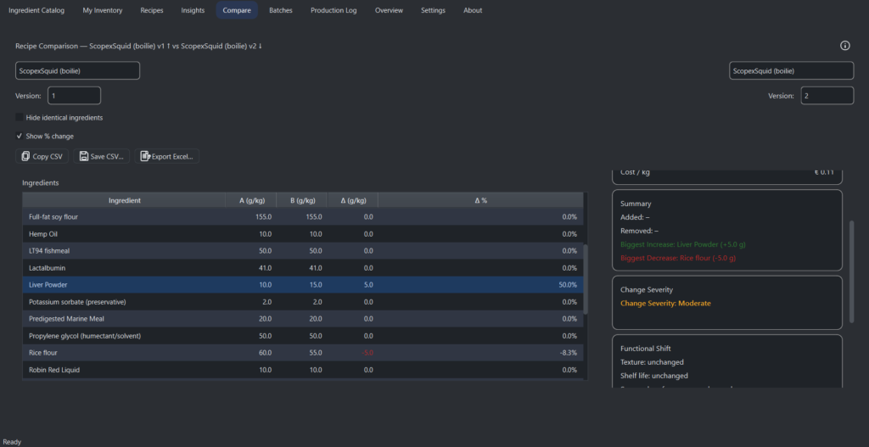This screenshot has width=869, height=447.
Task: Open the right ScopexSquid recipe selector
Action: (791, 71)
